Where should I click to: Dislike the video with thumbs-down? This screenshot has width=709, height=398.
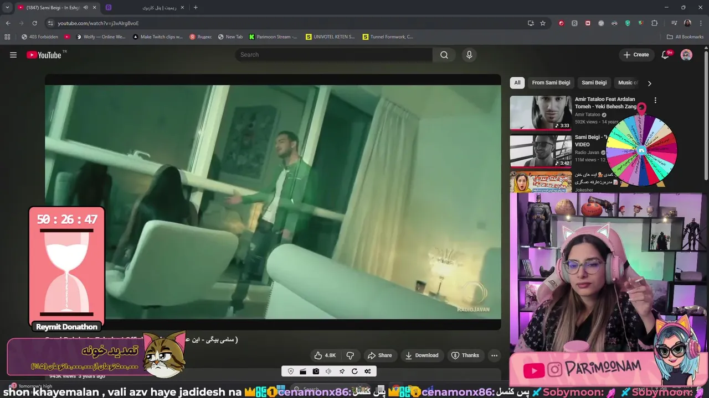[350, 355]
